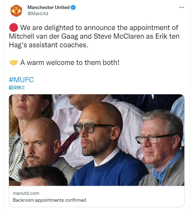Click the handshake emoji
The height and width of the screenshot is (210, 193).
click(13, 63)
